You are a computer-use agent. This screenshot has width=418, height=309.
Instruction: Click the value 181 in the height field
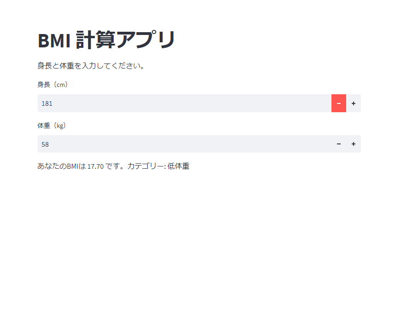coord(46,103)
